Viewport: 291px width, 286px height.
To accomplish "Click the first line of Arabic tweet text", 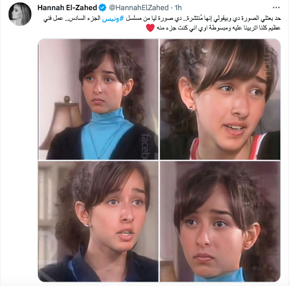I will pyautogui.click(x=162, y=19).
